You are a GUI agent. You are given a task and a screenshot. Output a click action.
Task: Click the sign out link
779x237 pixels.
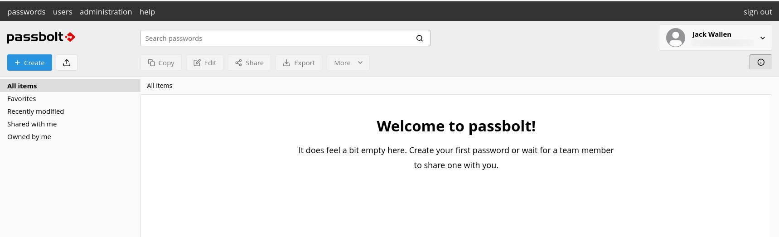757,12
